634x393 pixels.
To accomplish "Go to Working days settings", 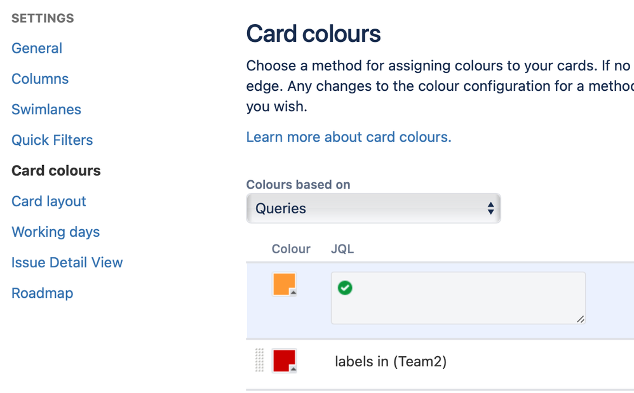I will pos(56,232).
